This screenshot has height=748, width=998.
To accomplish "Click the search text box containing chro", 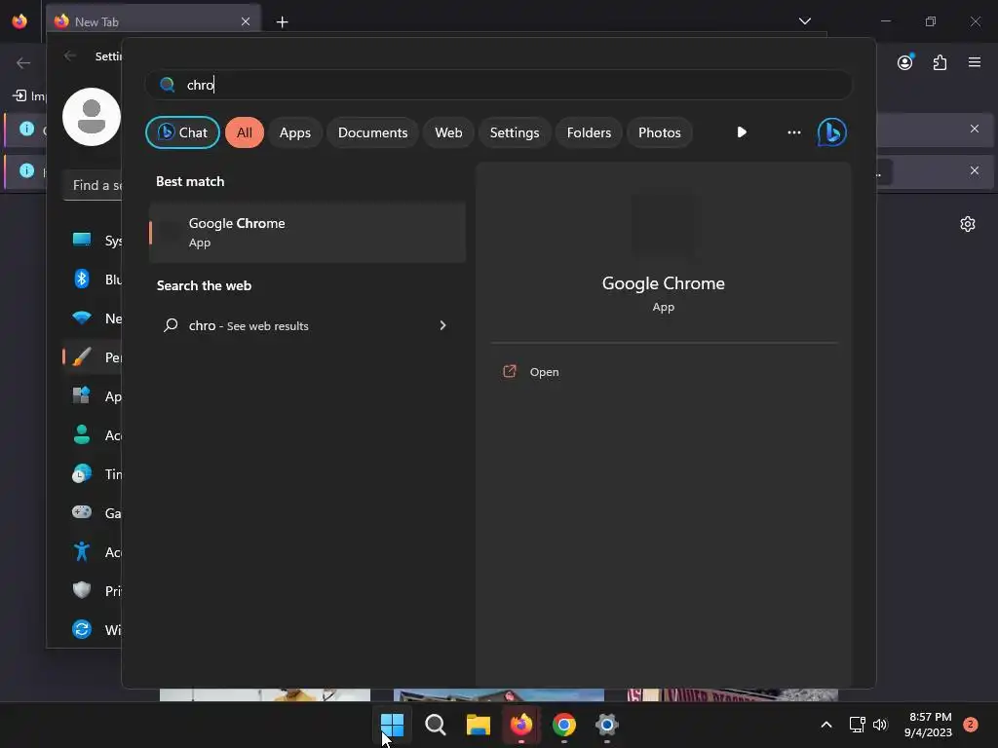I will [498, 85].
